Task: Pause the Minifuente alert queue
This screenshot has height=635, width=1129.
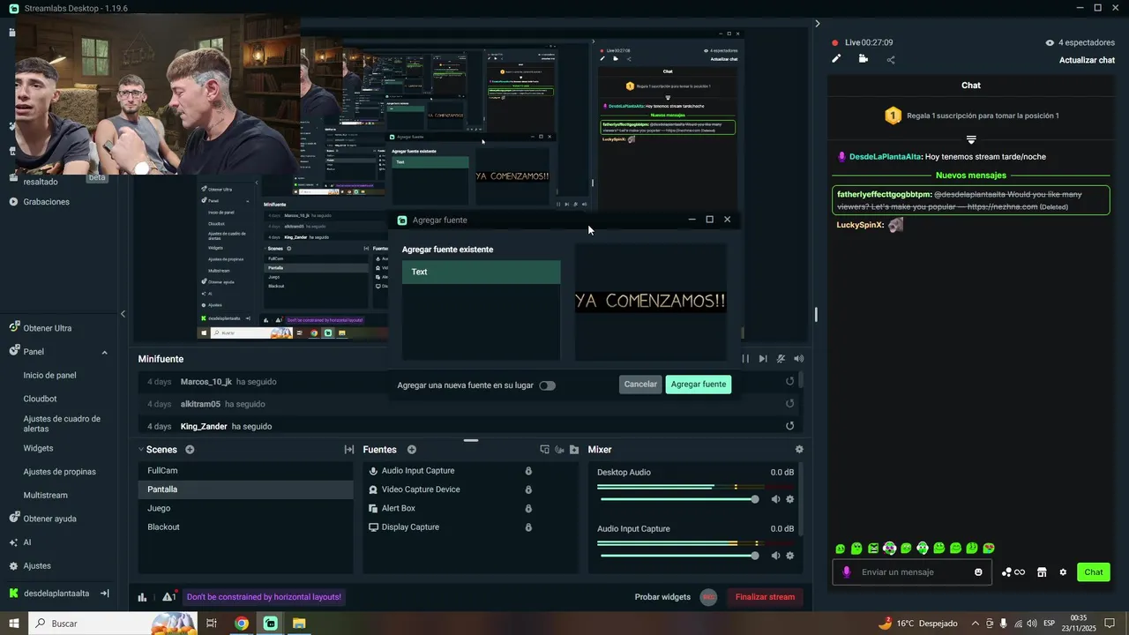Action: (745, 359)
